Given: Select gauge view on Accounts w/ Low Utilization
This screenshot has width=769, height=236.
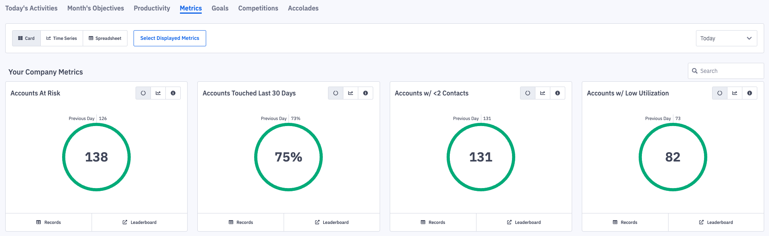Looking at the screenshot, I should pos(720,93).
